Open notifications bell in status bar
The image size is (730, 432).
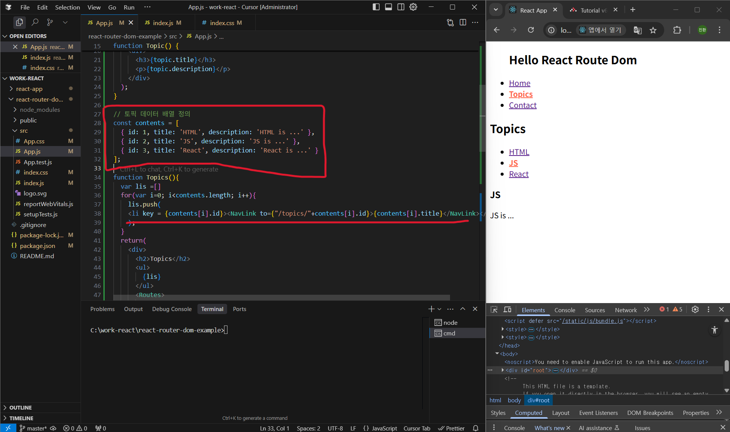click(x=476, y=428)
